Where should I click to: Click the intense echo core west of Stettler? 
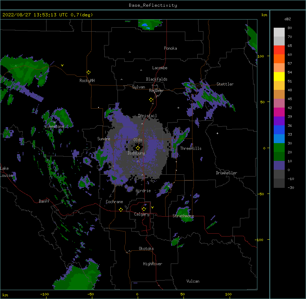click(189, 85)
